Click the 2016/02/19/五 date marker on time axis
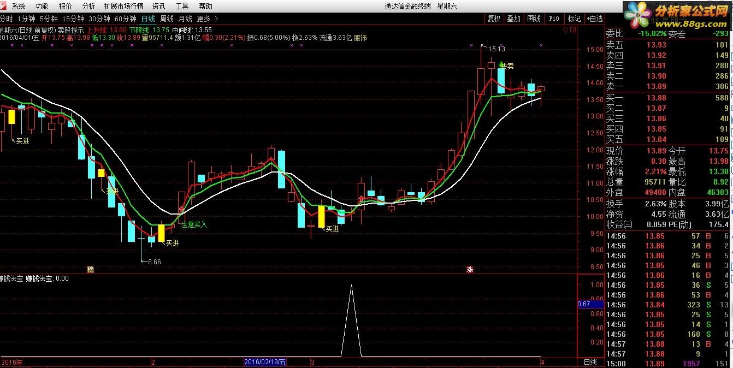Image resolution: width=733 pixels, height=368 pixels. [265, 362]
